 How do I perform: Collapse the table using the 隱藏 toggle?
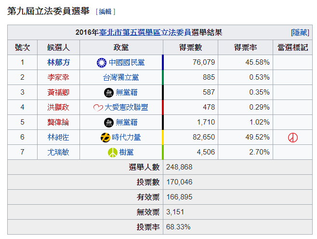coord(300,33)
